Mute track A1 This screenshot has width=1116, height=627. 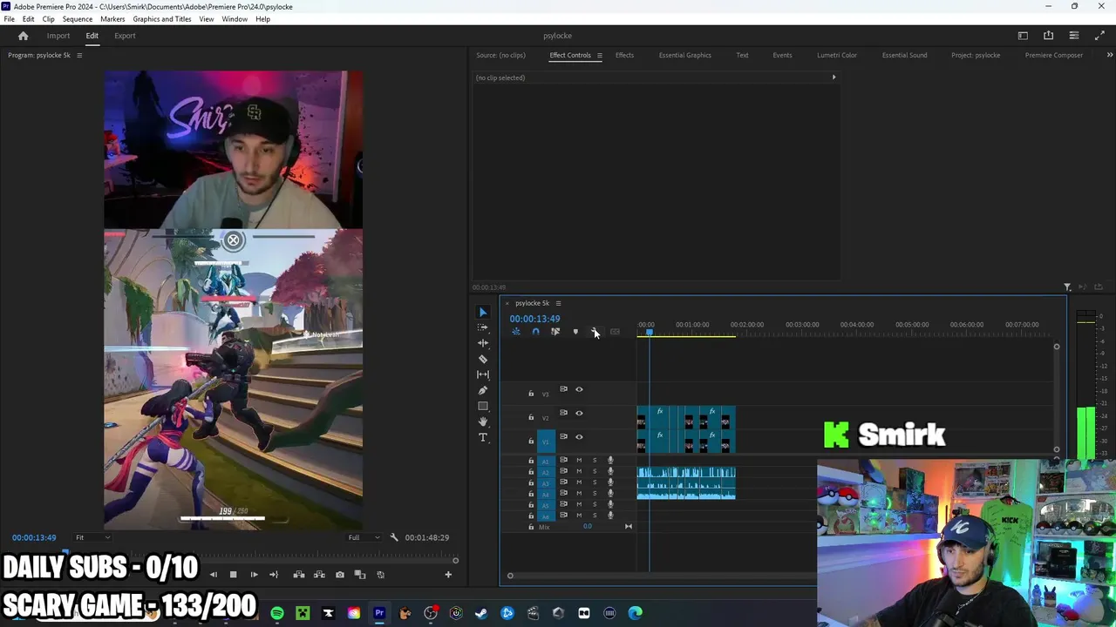pos(579,460)
